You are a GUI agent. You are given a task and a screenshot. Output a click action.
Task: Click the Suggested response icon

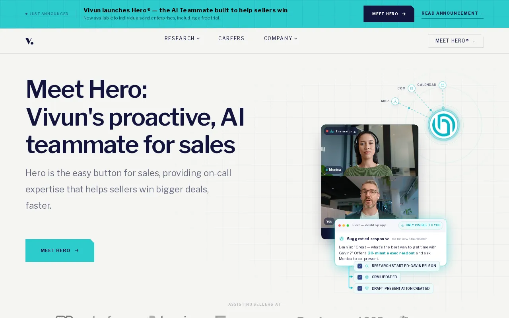[x=342, y=239]
